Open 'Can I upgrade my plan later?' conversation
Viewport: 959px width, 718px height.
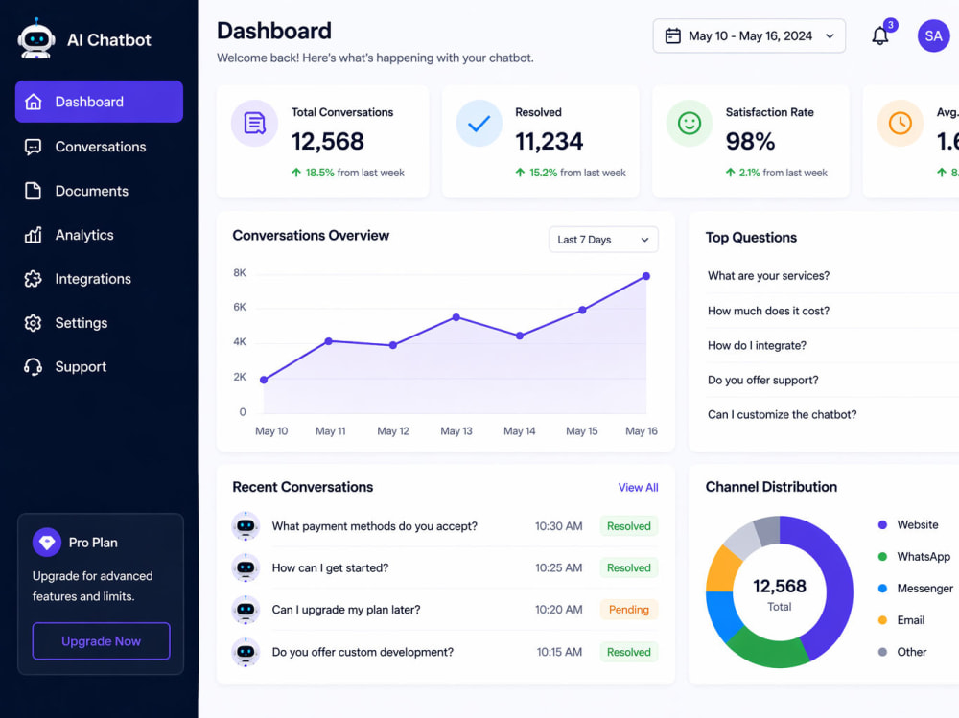(346, 609)
